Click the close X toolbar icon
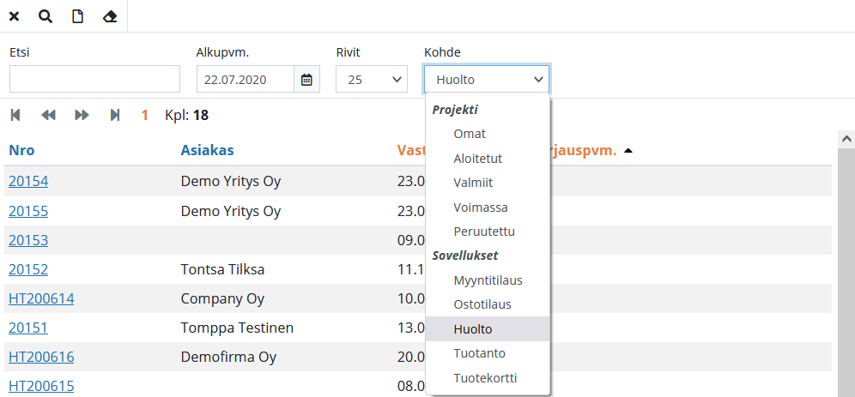This screenshot has width=855, height=397. click(x=15, y=16)
